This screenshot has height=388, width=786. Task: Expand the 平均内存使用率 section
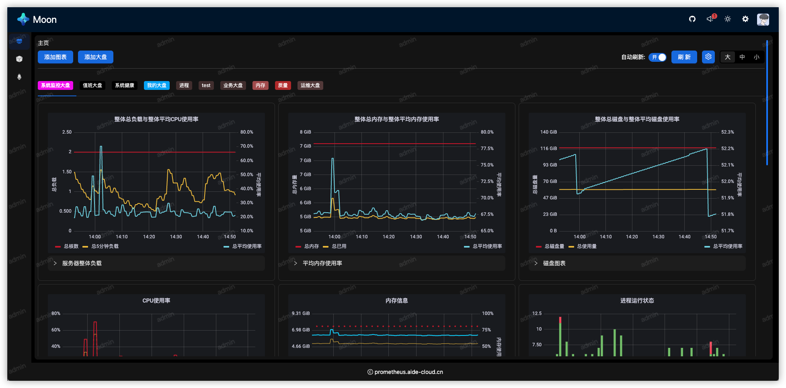pos(396,263)
